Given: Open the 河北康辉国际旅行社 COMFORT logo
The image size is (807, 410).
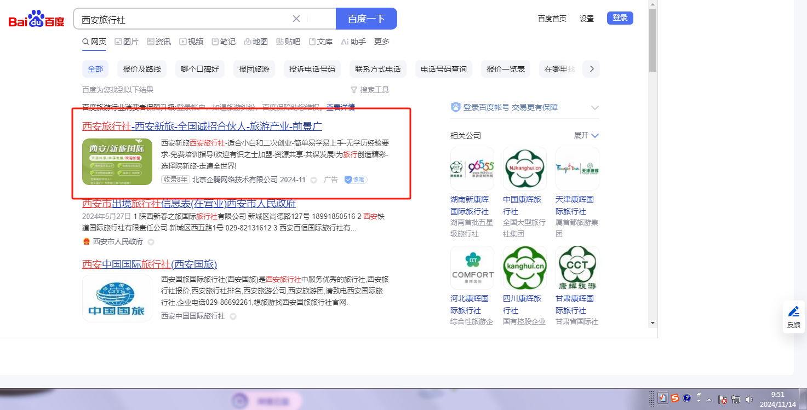Looking at the screenshot, I should click(x=472, y=268).
